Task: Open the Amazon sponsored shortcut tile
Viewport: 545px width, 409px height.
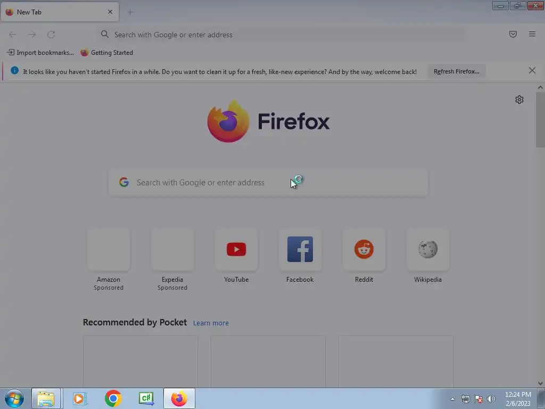Action: (x=109, y=250)
